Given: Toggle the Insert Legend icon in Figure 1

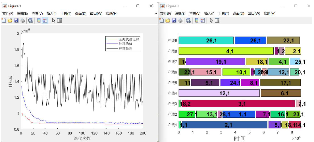Looking at the screenshot, I should [45, 20].
